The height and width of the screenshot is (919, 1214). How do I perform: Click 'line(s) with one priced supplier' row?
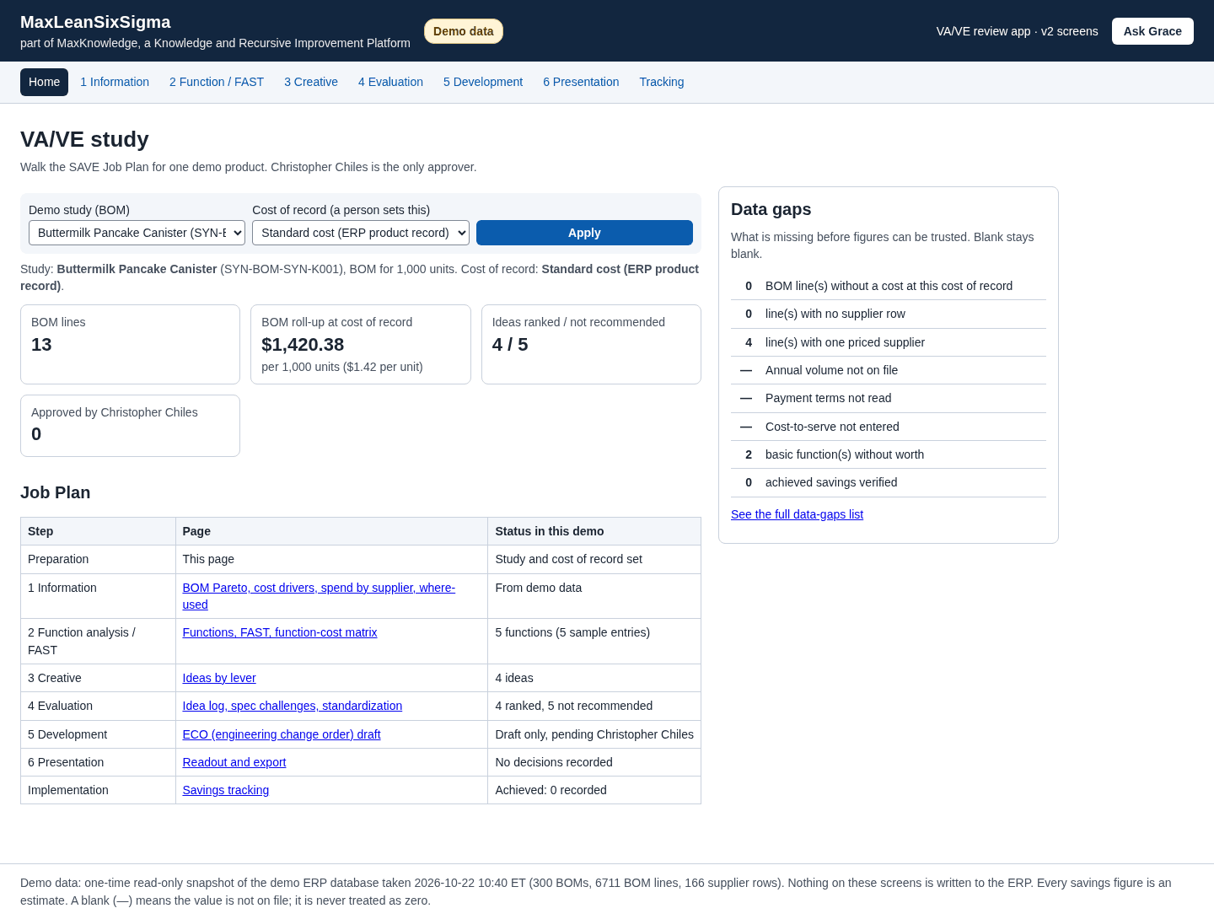(x=889, y=342)
